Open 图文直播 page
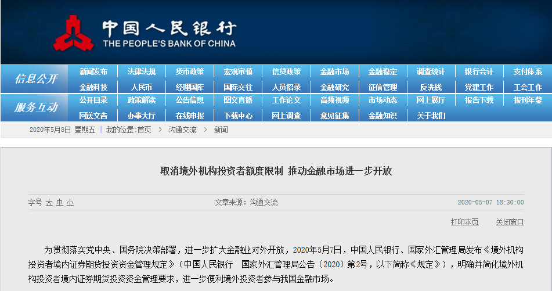This screenshot has height=291, width=552. click(x=238, y=100)
